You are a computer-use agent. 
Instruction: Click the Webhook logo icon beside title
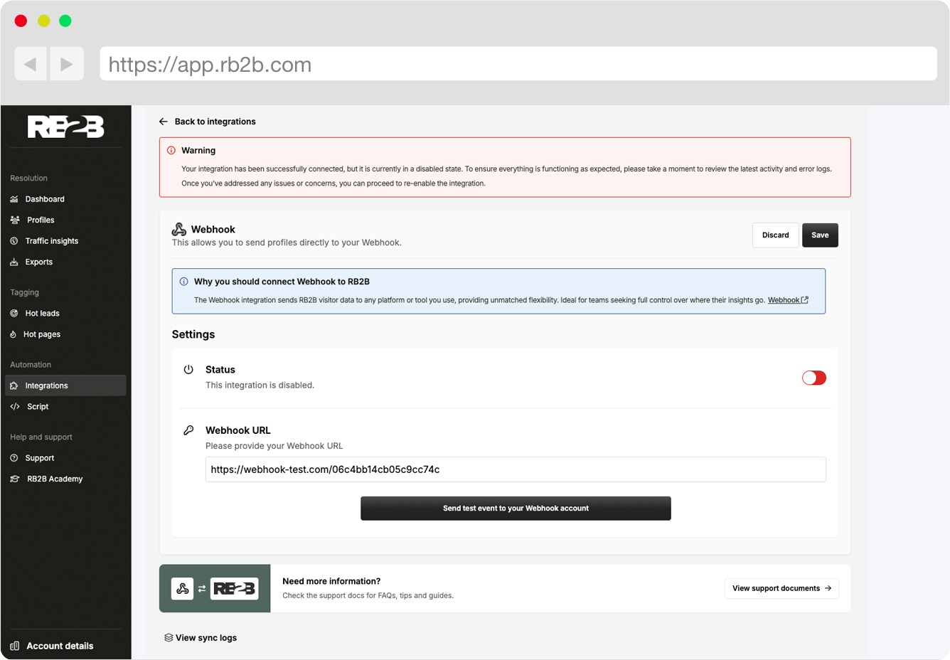(x=179, y=229)
